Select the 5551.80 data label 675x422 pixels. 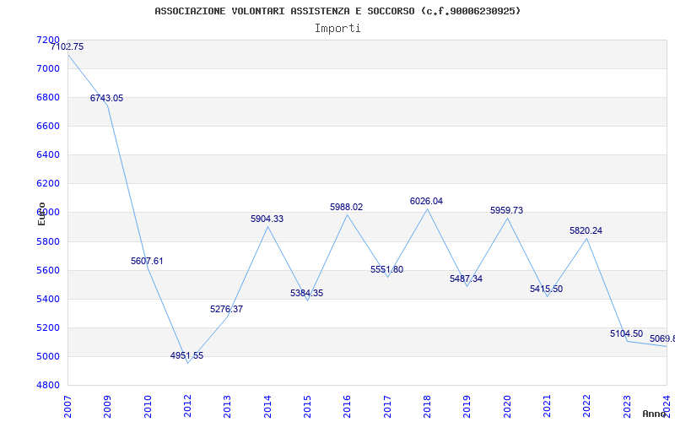(386, 269)
